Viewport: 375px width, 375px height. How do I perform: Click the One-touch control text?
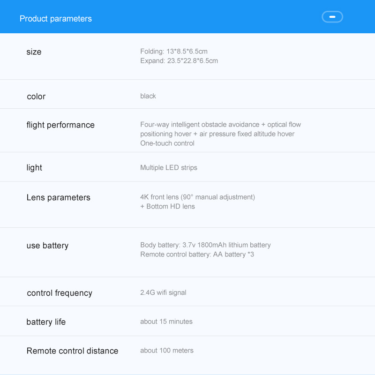167,143
